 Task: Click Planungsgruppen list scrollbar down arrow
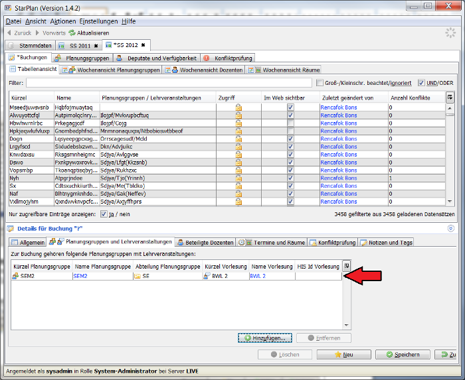(346, 325)
